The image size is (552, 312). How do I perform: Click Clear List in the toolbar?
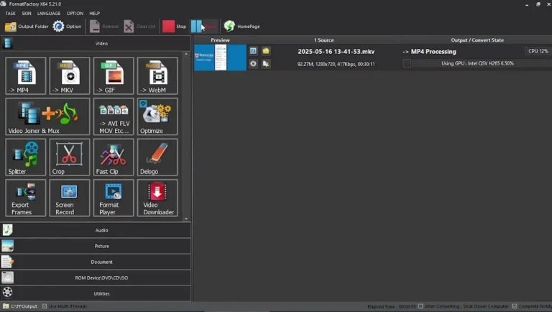(x=139, y=27)
